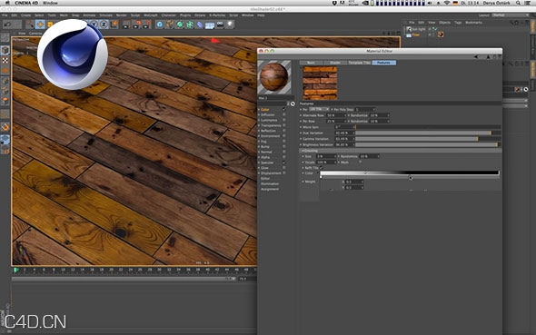Enable the Bump channel checkbox
The height and width of the screenshot is (335, 536).
(283, 146)
